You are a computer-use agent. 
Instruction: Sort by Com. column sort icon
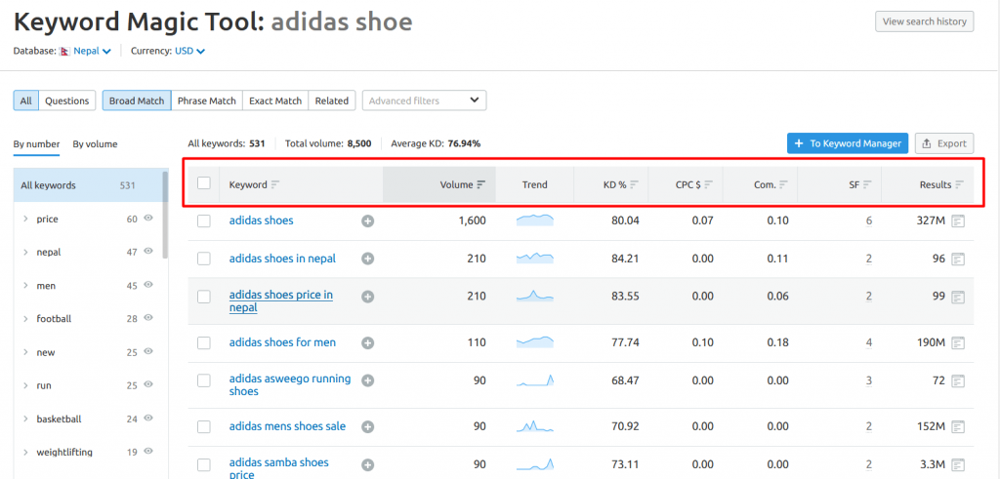coord(784,184)
